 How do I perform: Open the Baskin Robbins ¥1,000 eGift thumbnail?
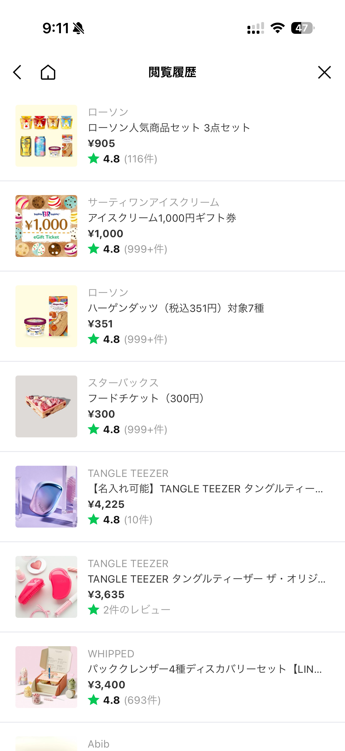click(46, 226)
